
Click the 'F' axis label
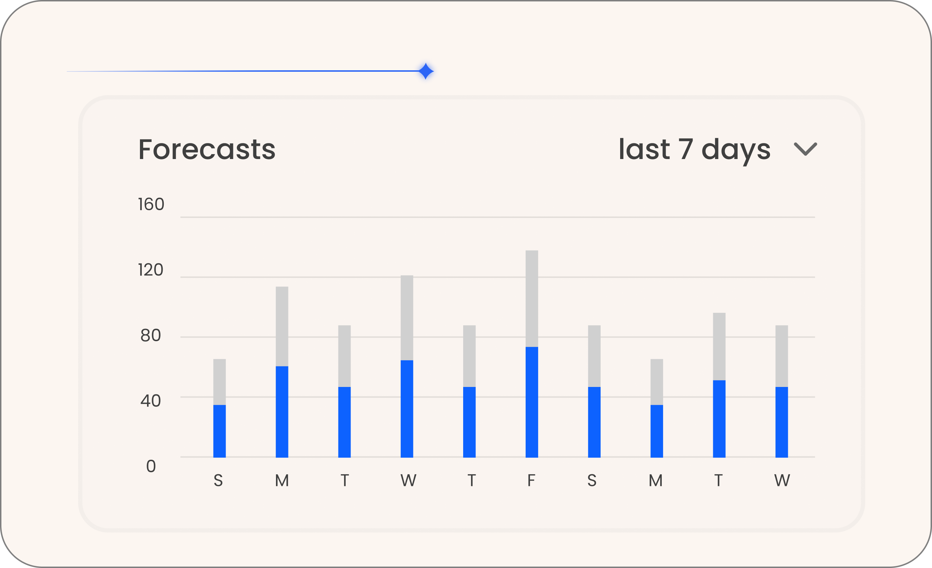(531, 481)
